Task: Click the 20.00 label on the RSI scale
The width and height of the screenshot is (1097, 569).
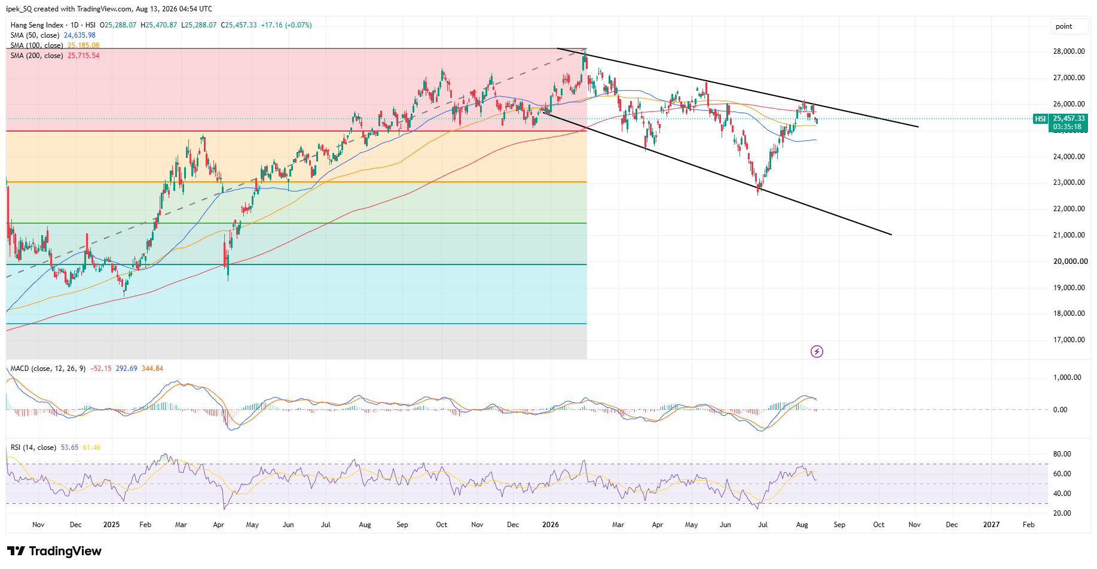Action: coord(1062,513)
